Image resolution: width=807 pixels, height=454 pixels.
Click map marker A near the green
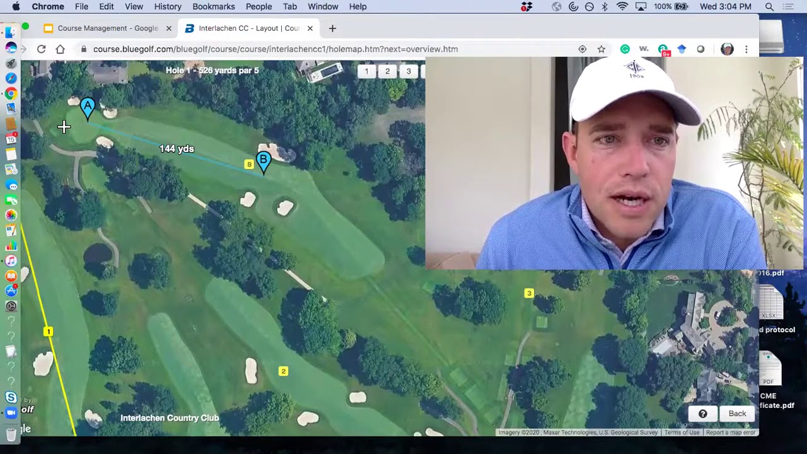[x=88, y=108]
